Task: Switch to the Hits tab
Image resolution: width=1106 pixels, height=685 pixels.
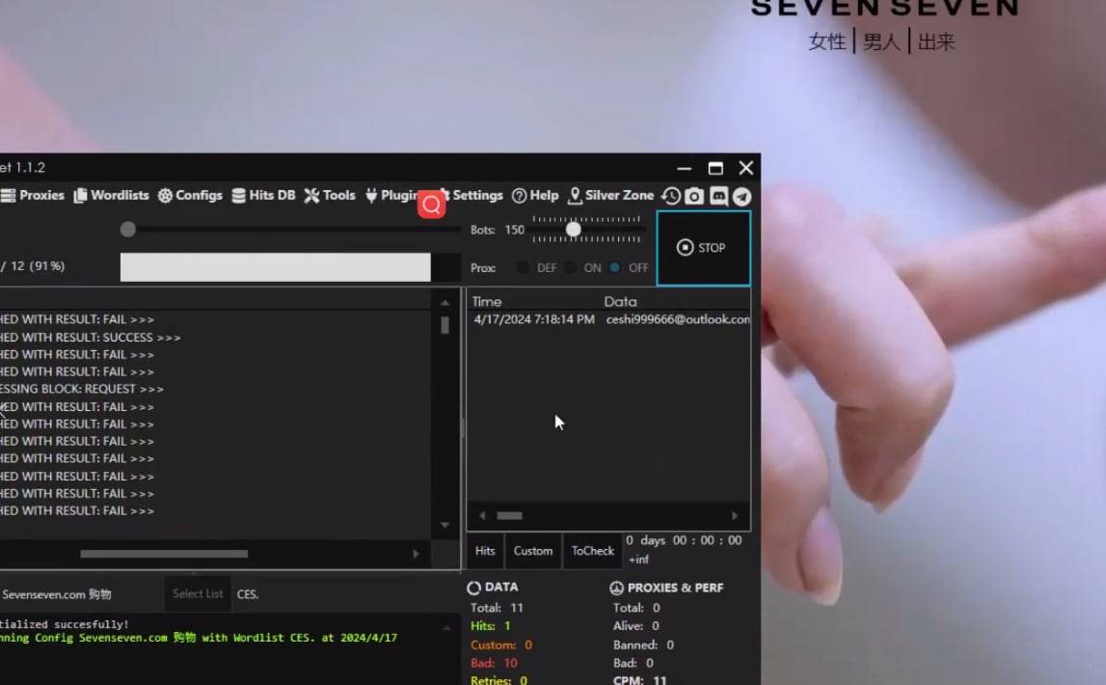Action: [x=485, y=551]
